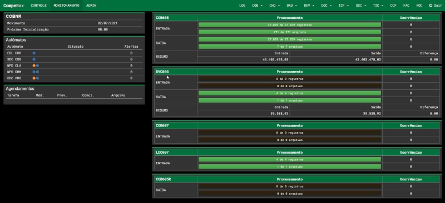Click the SDC COB automaton row name
This screenshot has height=203, width=445.
point(14,59)
